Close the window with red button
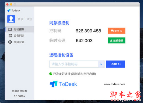144x103 pixels. click(x=7, y=5)
